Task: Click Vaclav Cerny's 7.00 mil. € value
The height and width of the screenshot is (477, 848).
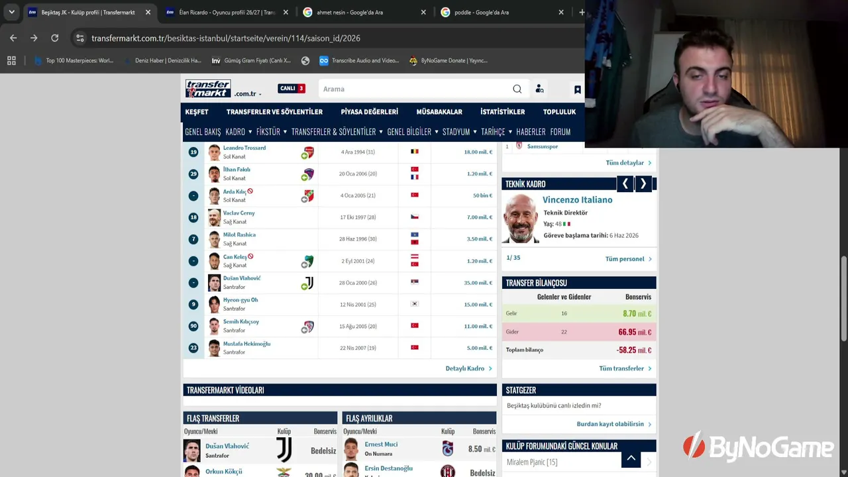Action: click(478, 217)
